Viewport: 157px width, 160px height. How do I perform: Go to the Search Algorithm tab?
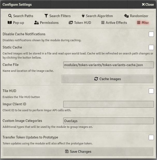pos(97,16)
